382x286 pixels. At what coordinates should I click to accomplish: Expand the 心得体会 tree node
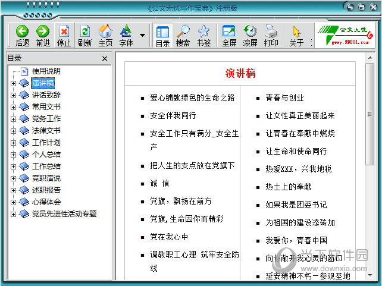(14, 203)
